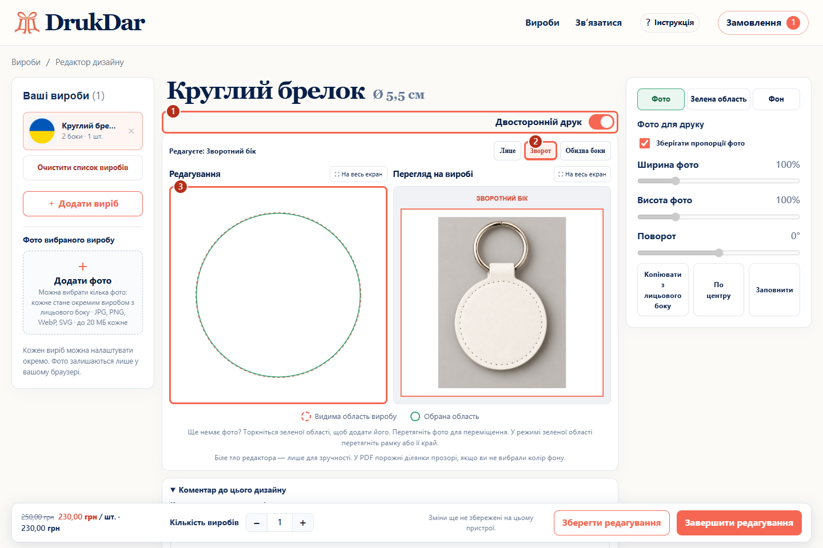
Task: Open Зв'язатися in the top navigation
Action: (598, 23)
